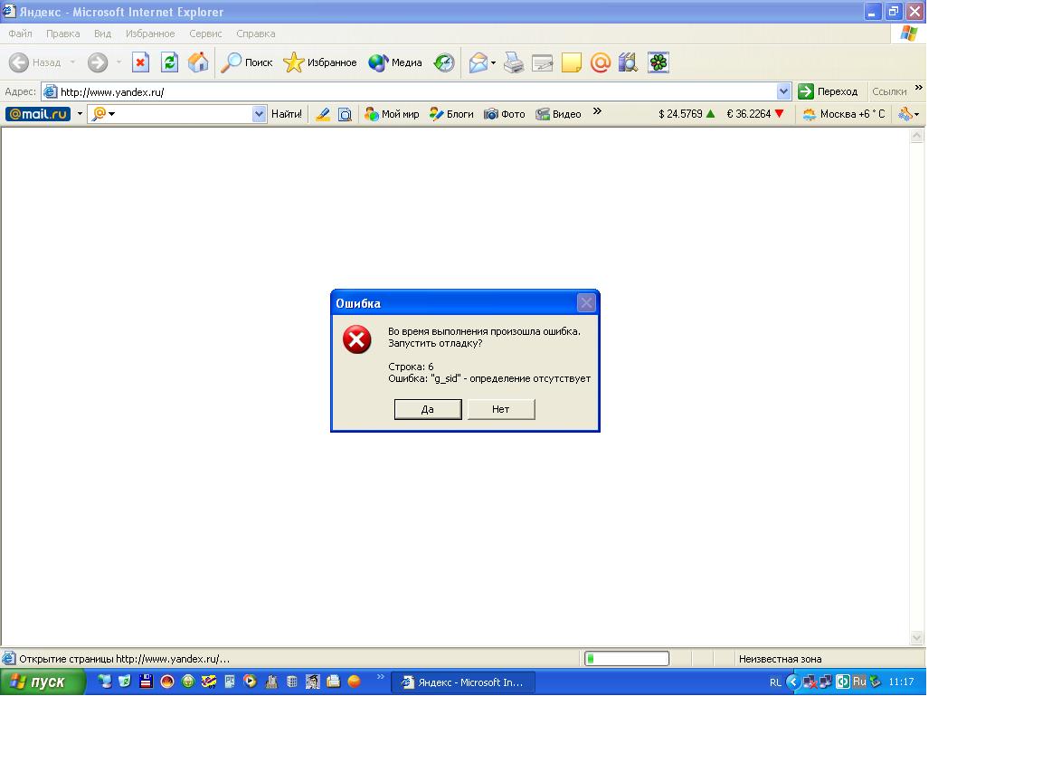The width and height of the screenshot is (1042, 782).
Task: Click the scrollbar down arrow
Action: pos(916,638)
